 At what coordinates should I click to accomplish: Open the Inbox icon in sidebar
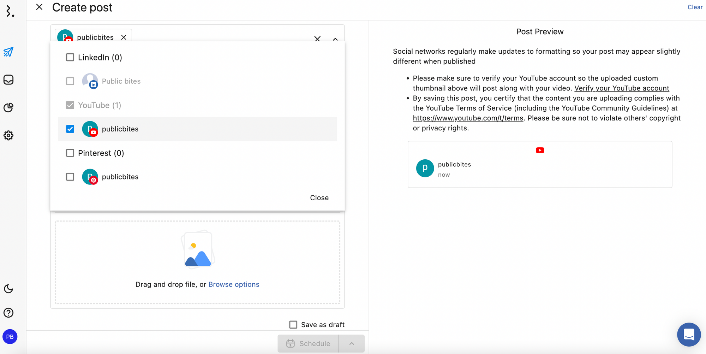[8, 80]
